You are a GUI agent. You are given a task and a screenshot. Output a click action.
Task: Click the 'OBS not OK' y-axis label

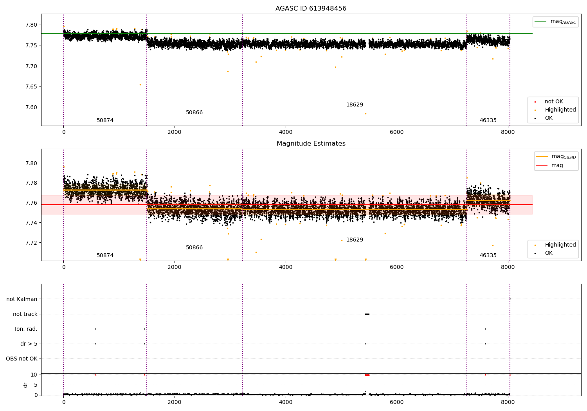pyautogui.click(x=22, y=359)
